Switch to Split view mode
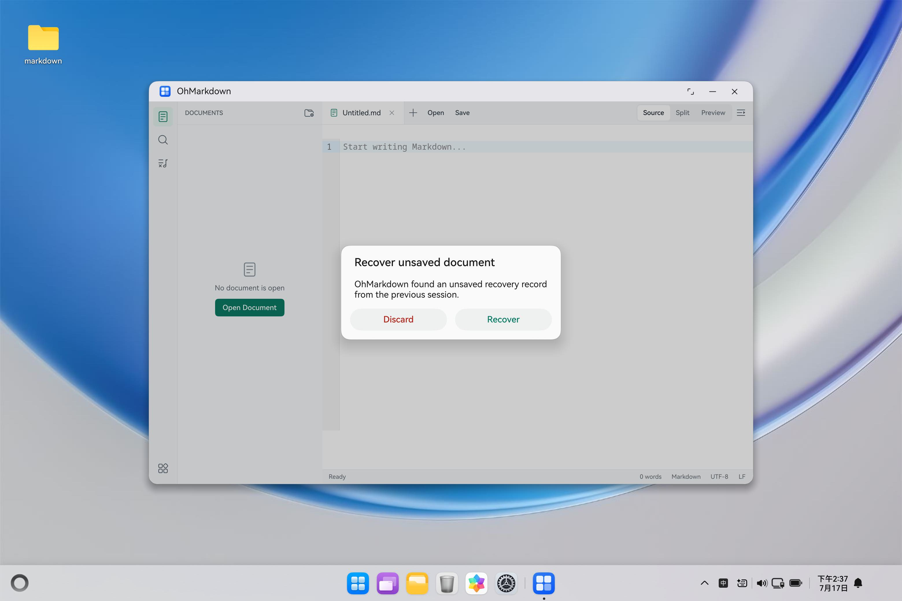Image resolution: width=902 pixels, height=601 pixels. (682, 113)
